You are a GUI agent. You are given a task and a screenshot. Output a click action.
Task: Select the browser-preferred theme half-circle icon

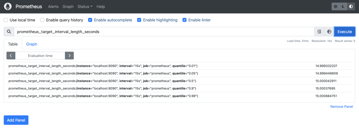pyautogui.click(x=351, y=7)
